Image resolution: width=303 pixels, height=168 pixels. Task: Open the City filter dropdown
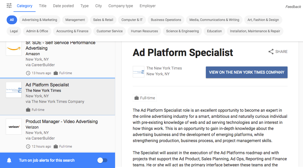tap(98, 6)
